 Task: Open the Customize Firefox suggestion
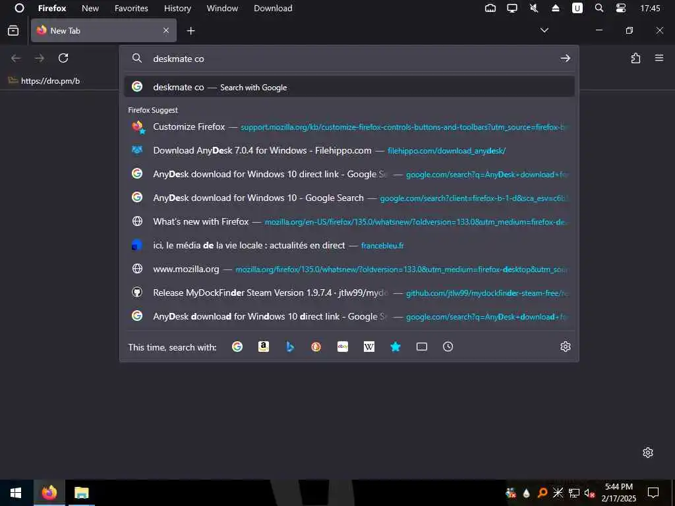(349, 127)
